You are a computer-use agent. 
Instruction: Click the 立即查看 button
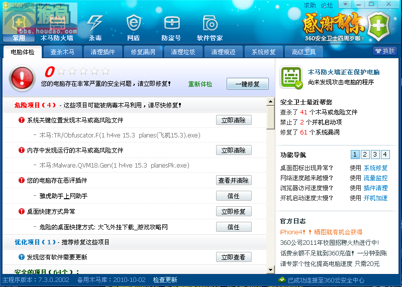[x=234, y=257]
